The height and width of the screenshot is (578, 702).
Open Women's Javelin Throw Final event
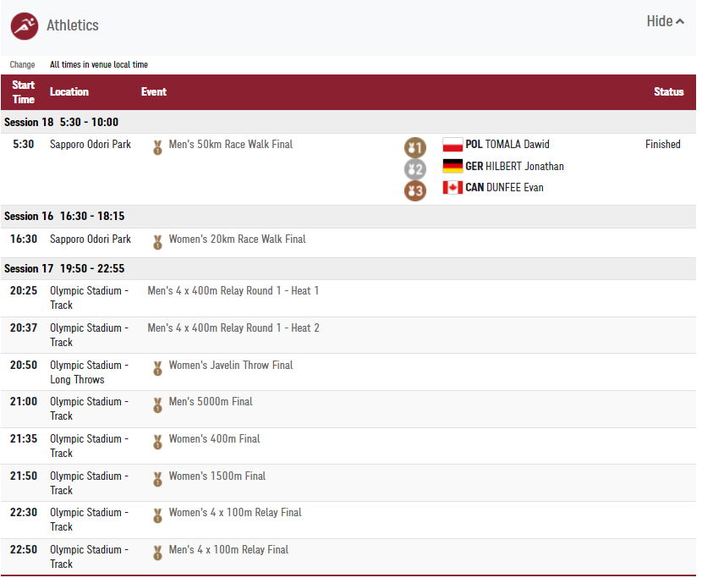[x=231, y=366]
